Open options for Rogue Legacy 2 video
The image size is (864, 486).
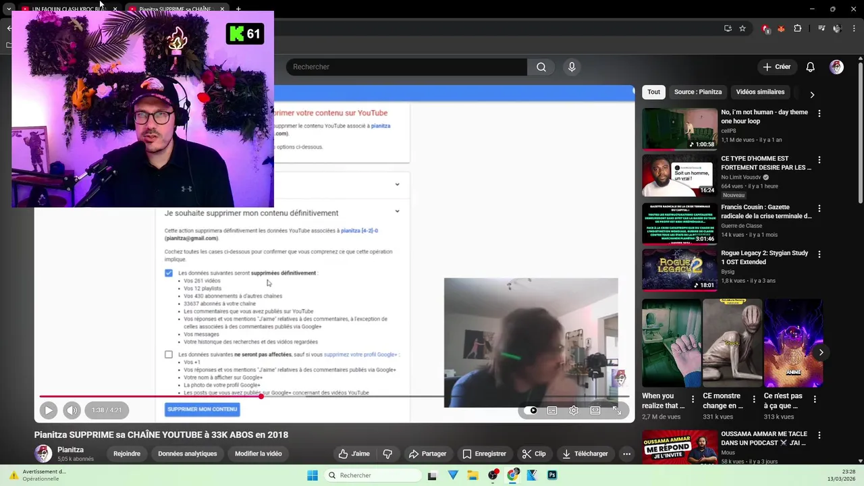[819, 254]
